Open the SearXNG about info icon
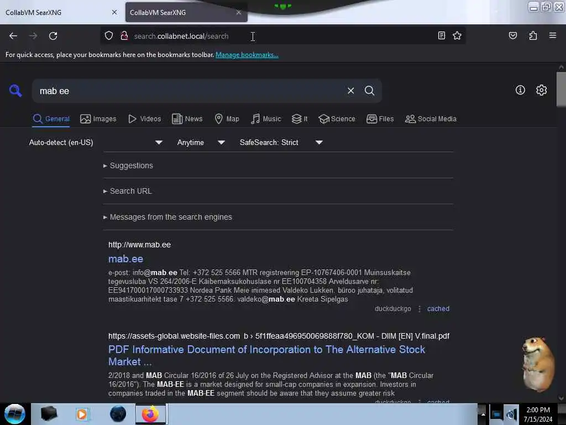The width and height of the screenshot is (566, 425). click(520, 90)
